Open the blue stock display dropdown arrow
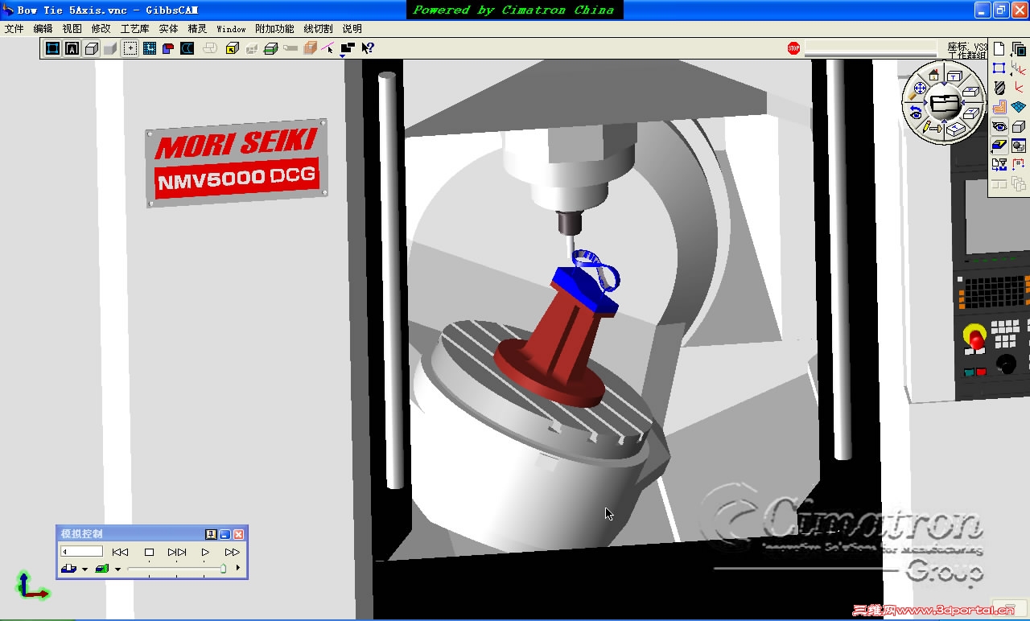Screen dimensions: 1030x621 (84, 570)
